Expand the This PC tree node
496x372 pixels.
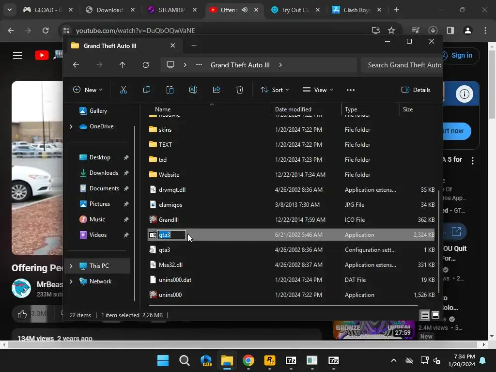tap(71, 266)
